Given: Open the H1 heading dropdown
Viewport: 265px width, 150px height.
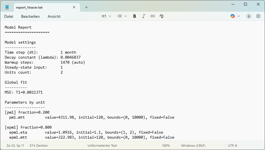Looking at the screenshot, I should 106,16.
